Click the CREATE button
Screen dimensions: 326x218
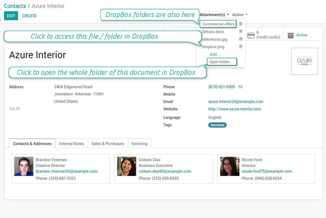tap(29, 16)
